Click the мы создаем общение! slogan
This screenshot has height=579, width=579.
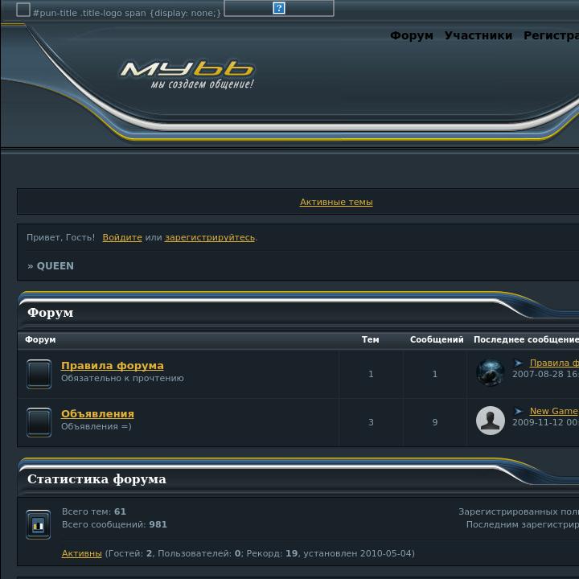[x=203, y=84]
